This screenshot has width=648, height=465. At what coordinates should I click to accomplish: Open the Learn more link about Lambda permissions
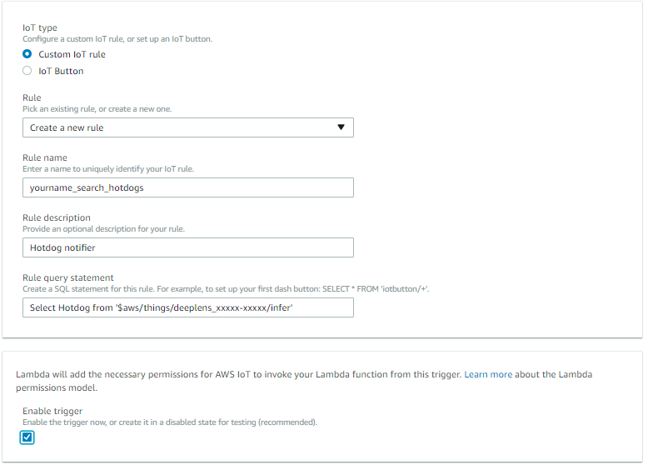tap(488, 374)
